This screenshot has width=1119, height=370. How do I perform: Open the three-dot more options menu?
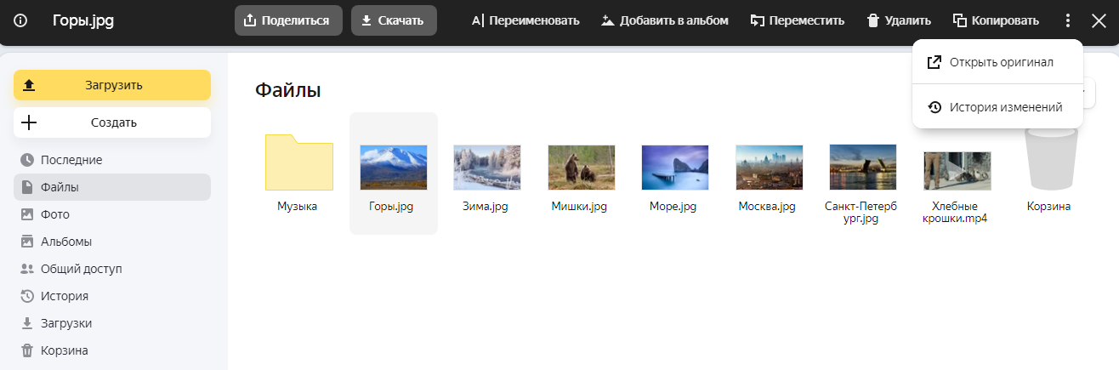[1068, 20]
